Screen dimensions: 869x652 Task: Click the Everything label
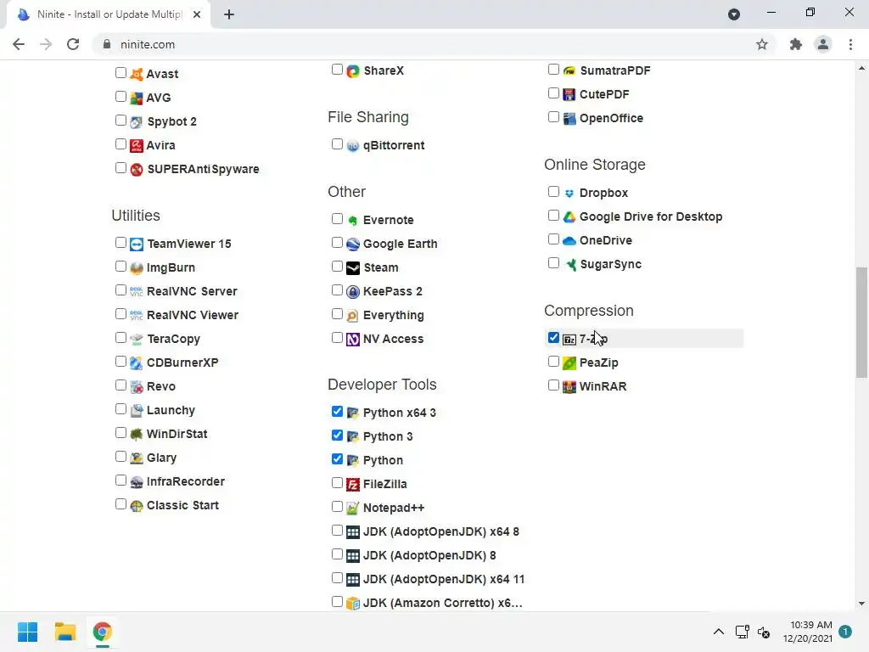click(x=394, y=316)
